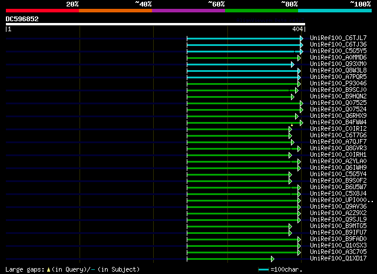Open the UniRef100_Q07524 hit label
The image size is (377, 274).
(338, 110)
